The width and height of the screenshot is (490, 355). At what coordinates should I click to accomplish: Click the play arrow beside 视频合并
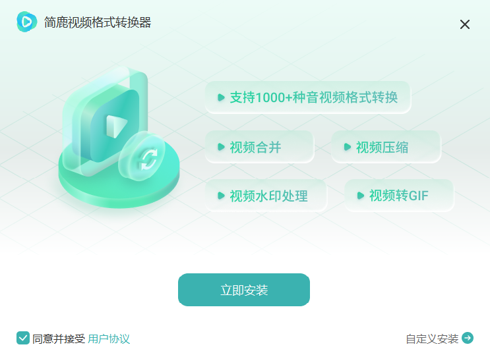pyautogui.click(x=221, y=147)
